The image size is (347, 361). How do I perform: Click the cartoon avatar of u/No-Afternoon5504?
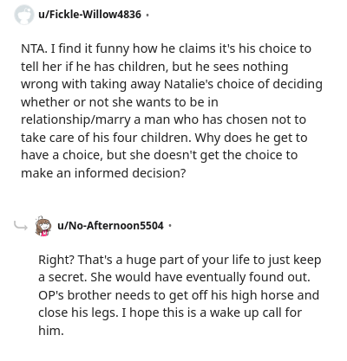[x=43, y=226]
